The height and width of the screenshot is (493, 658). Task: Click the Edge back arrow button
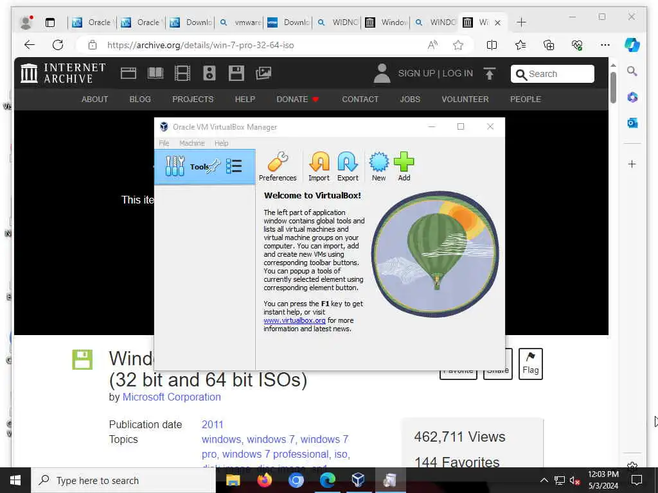coord(30,45)
